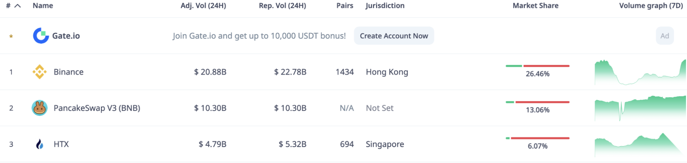Open the HTX exchange link

coord(61,144)
